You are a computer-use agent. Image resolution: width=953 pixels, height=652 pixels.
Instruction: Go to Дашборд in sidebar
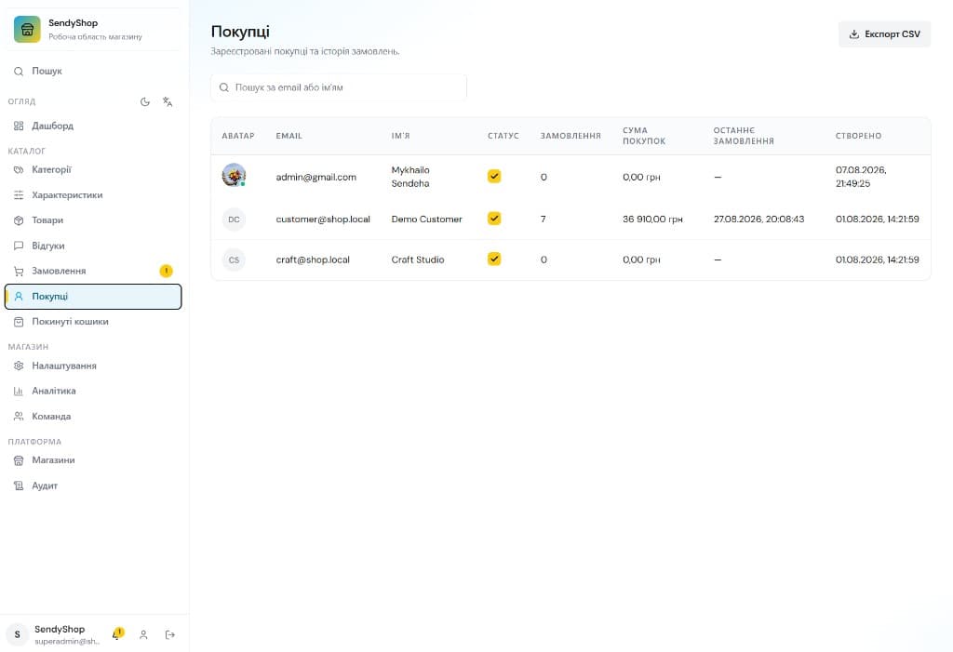tap(93, 126)
